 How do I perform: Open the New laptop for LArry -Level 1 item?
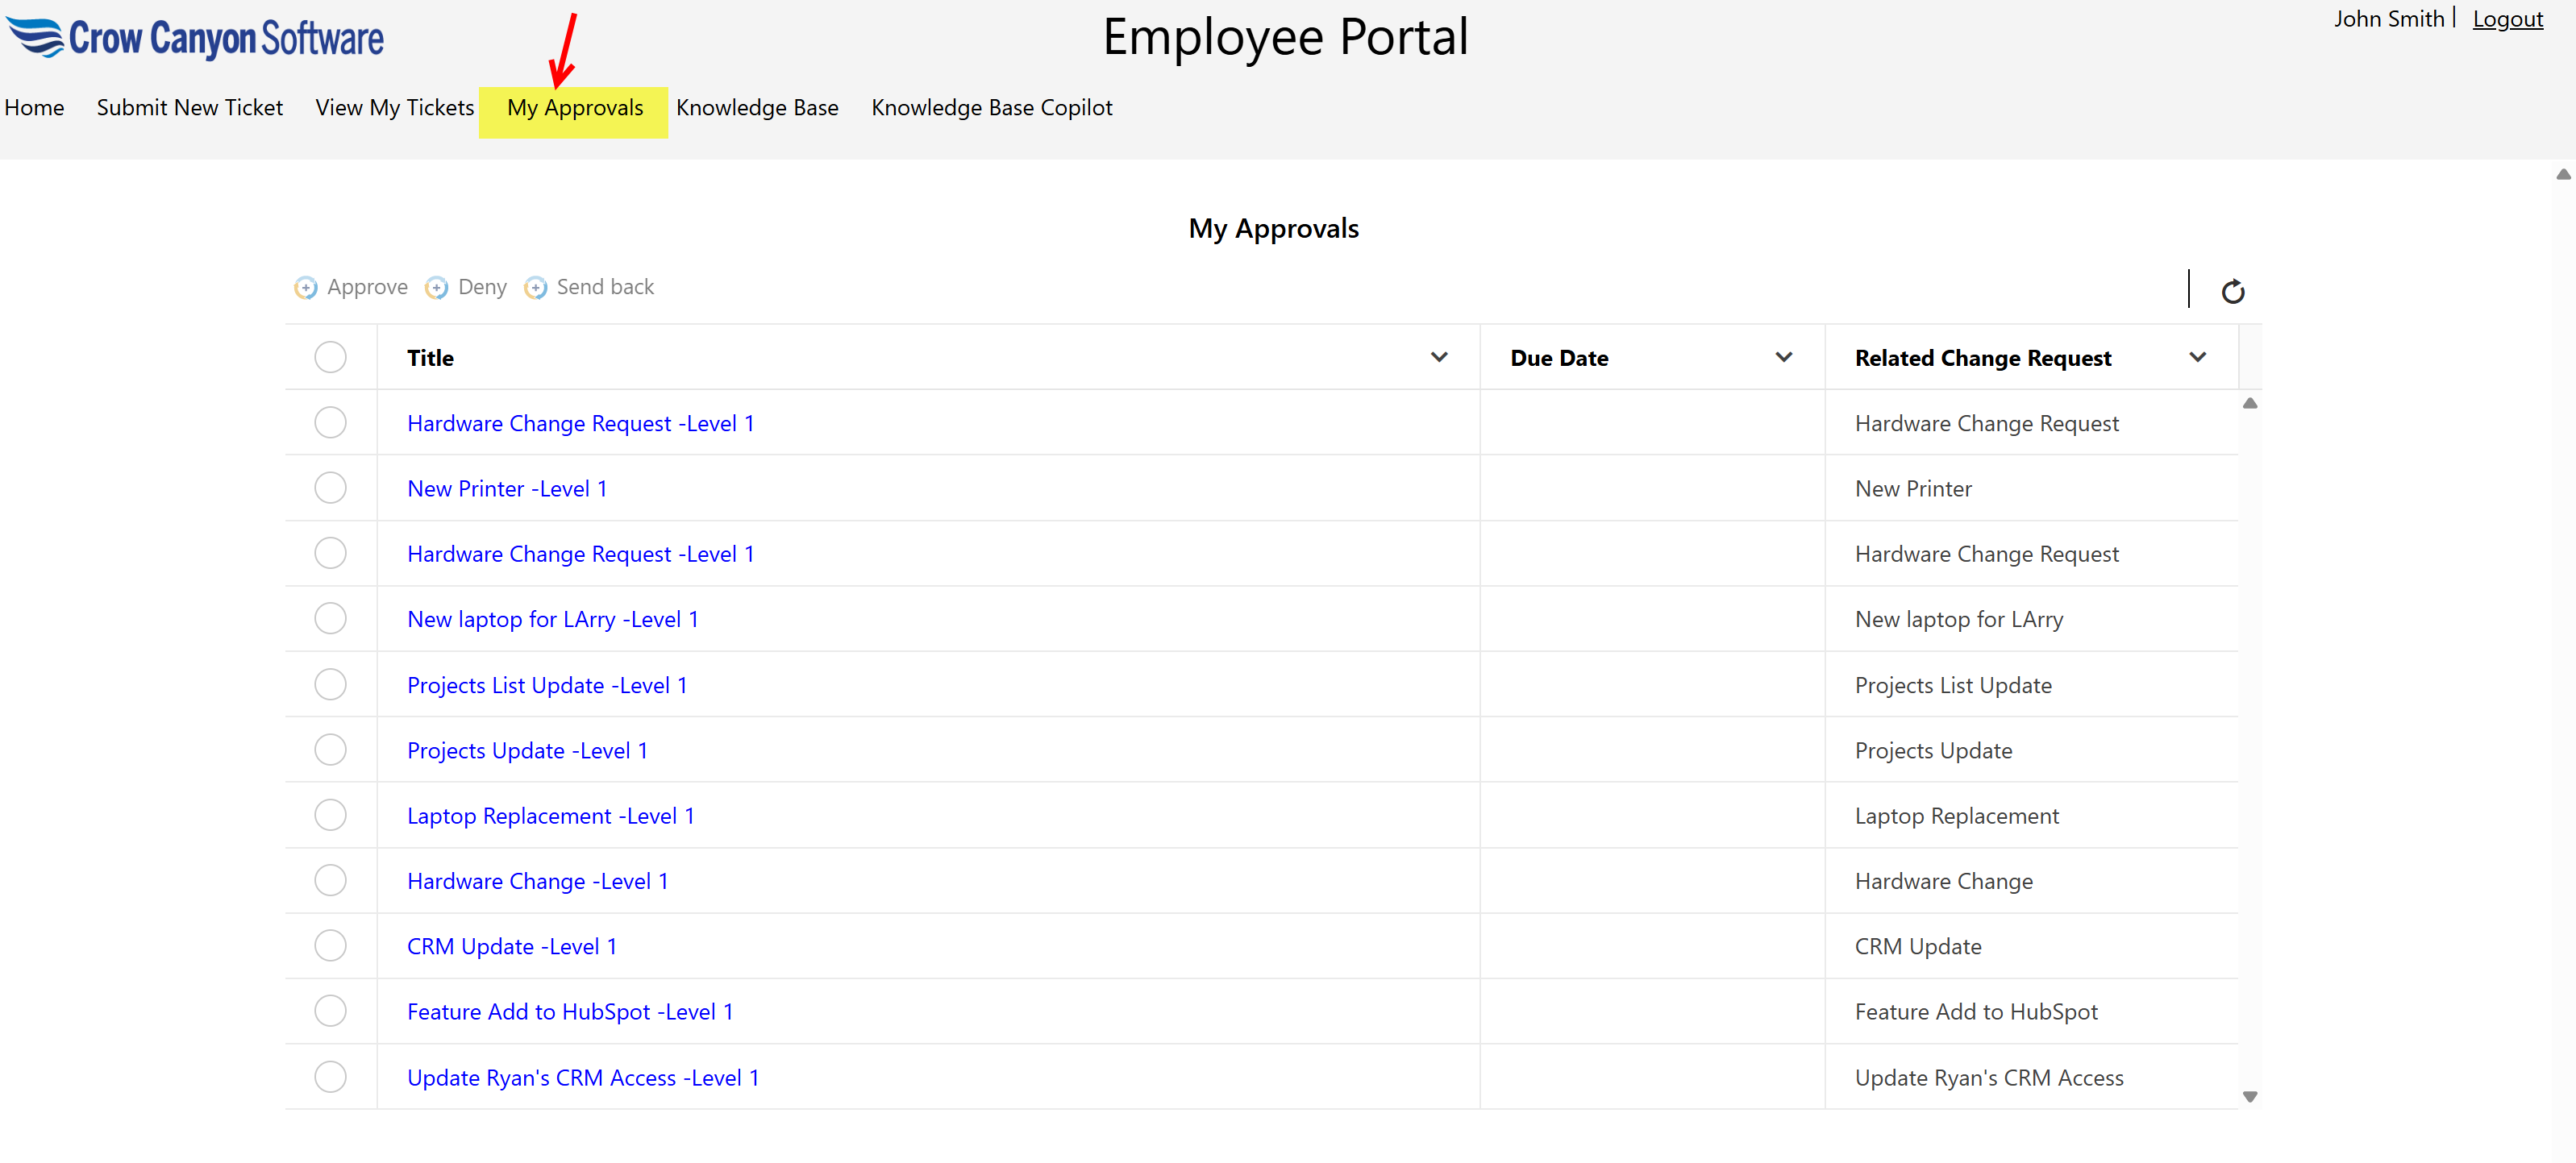552,618
